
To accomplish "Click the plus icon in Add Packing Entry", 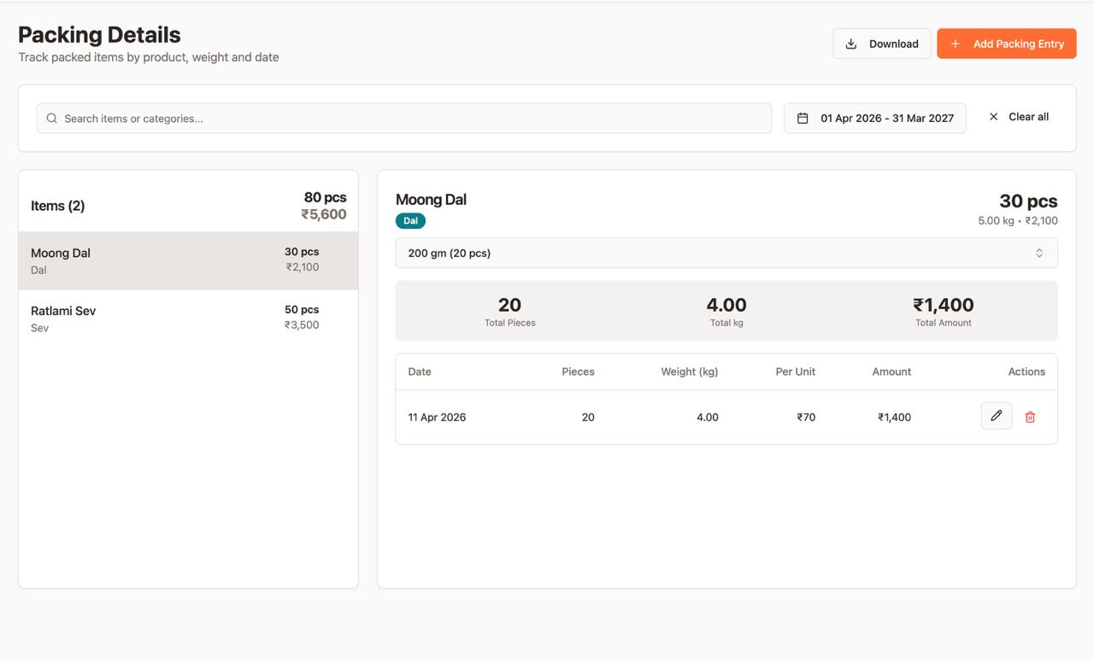I will pos(956,44).
